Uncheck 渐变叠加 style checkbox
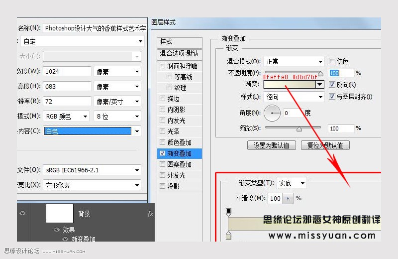The image size is (398, 259). point(163,153)
